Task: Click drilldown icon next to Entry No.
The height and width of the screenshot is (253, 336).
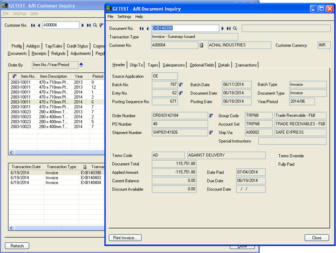Action: point(181,93)
